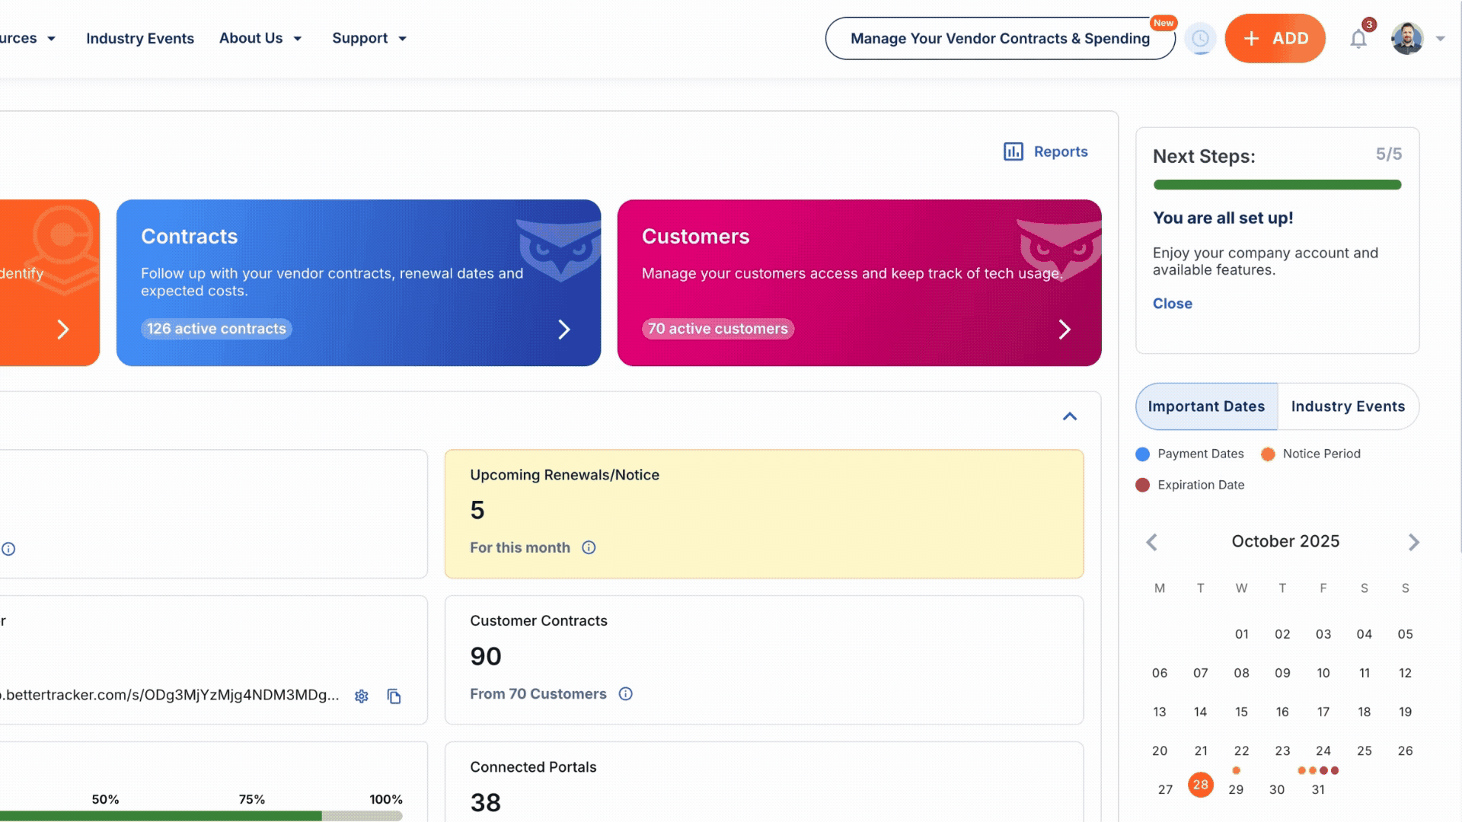
Task: Open the Reports chart icon
Action: coord(1013,151)
